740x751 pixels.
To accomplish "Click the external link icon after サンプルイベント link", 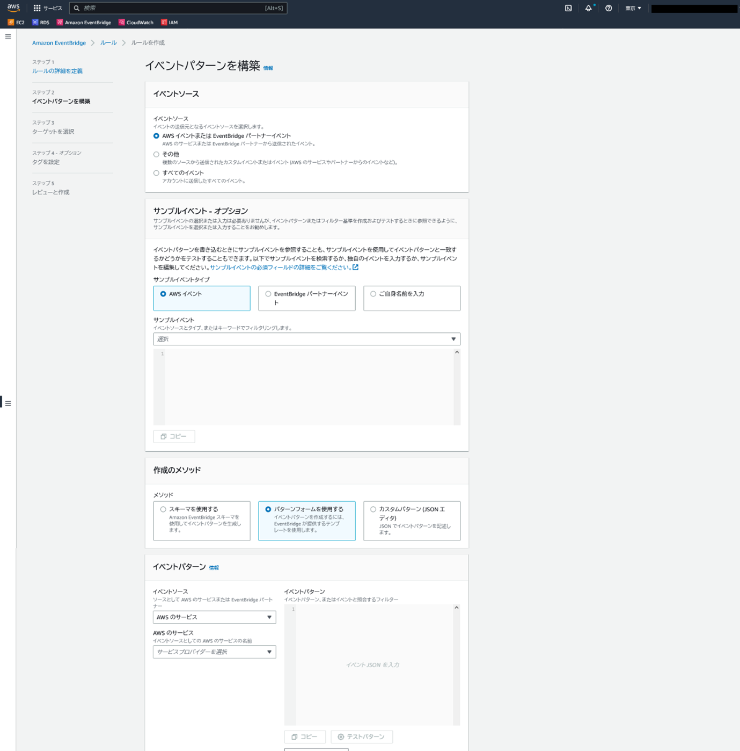I will pyautogui.click(x=355, y=267).
